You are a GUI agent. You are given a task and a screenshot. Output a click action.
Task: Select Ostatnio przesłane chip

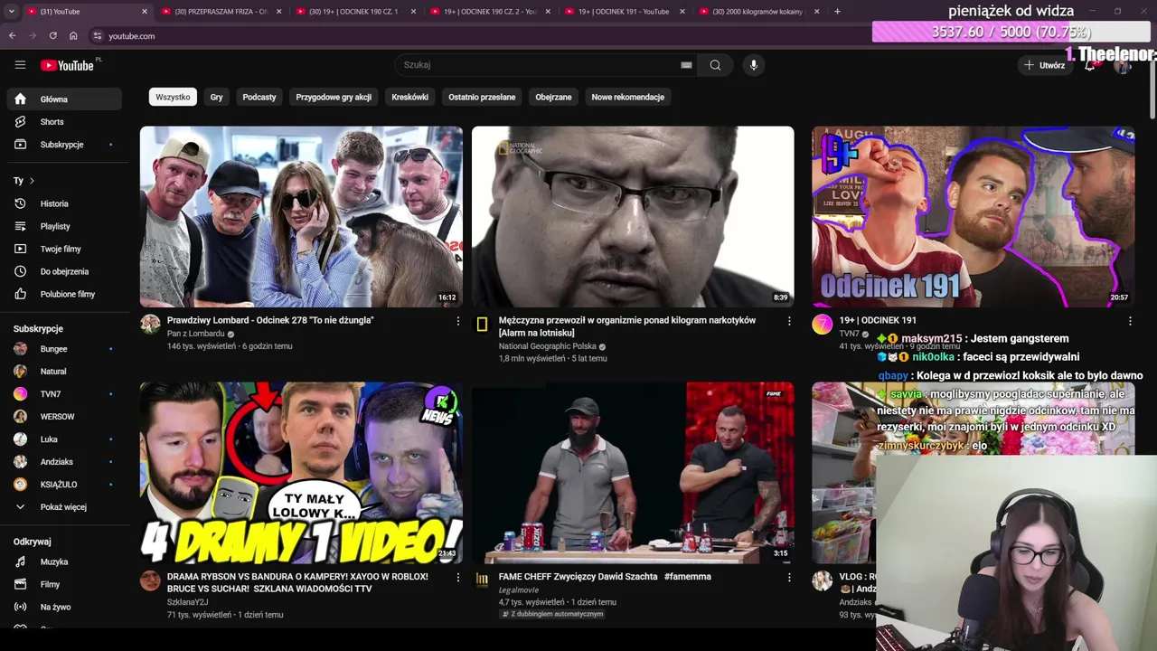pyautogui.click(x=482, y=97)
